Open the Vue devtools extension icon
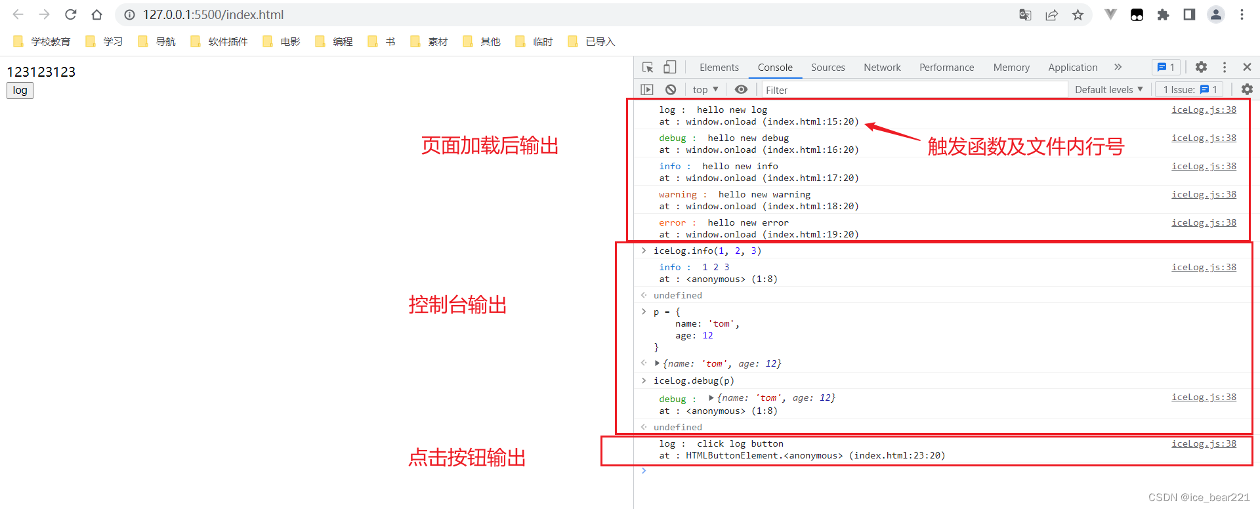The height and width of the screenshot is (509, 1260). point(1110,14)
